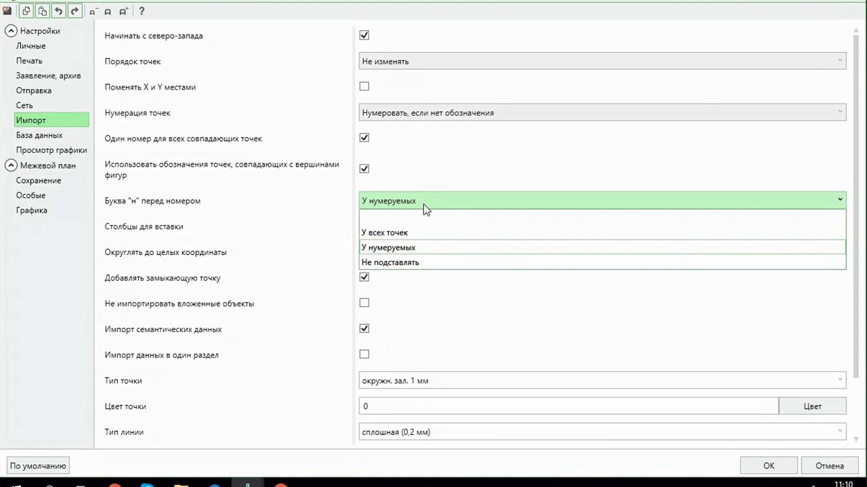
Task: Open Просмотр графики settings
Action: pyautogui.click(x=51, y=150)
